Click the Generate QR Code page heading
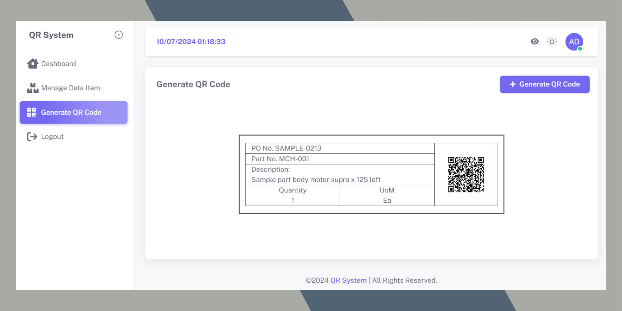Viewport: 622px width, 311px height. click(x=193, y=84)
